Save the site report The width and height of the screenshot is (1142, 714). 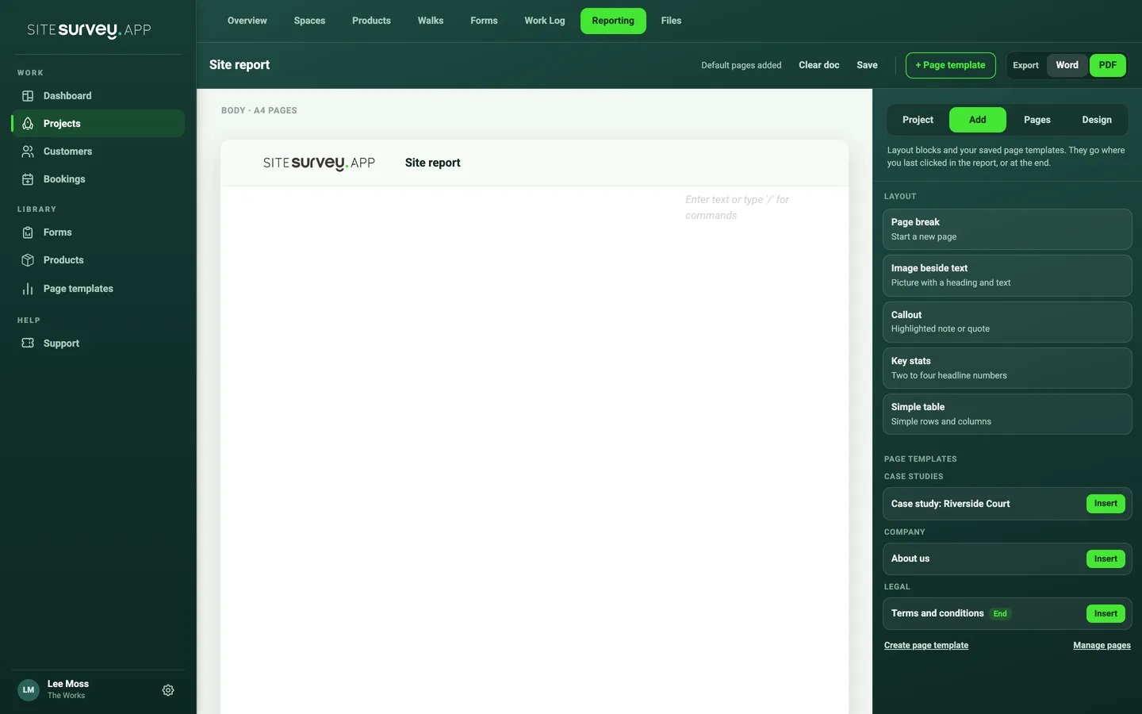867,65
